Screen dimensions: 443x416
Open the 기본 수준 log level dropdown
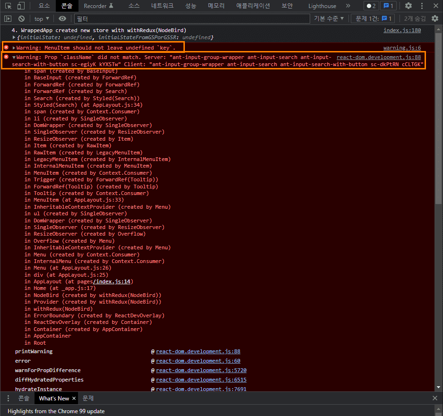pos(329,18)
